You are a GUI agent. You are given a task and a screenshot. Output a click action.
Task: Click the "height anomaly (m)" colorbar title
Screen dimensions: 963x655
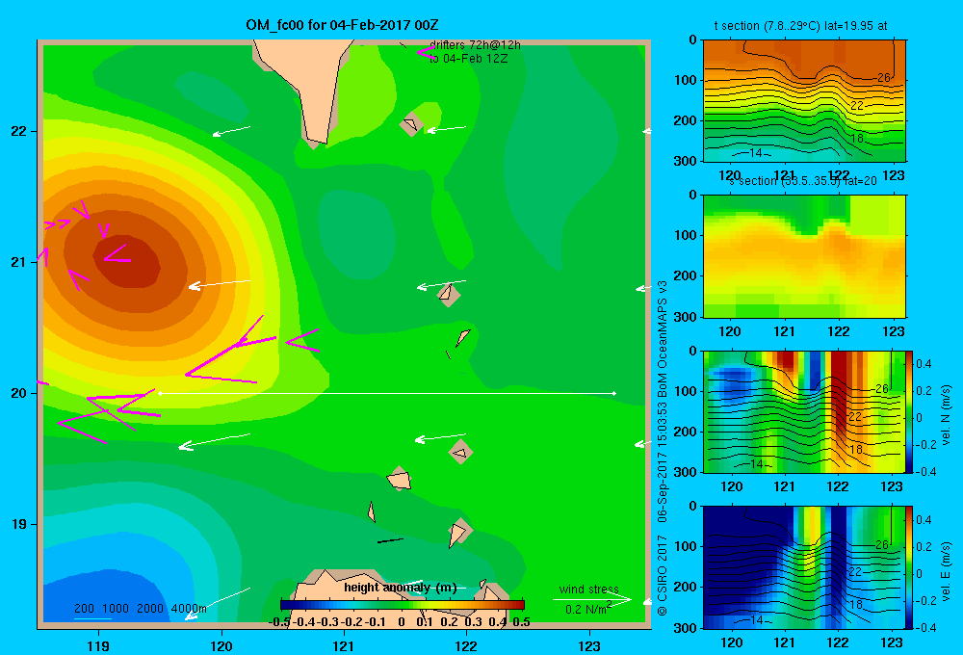pos(401,588)
